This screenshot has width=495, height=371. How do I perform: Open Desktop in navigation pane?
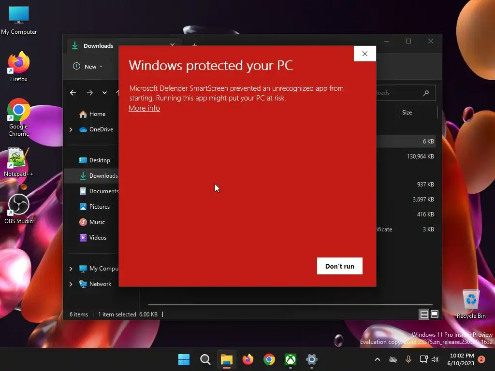94,160
